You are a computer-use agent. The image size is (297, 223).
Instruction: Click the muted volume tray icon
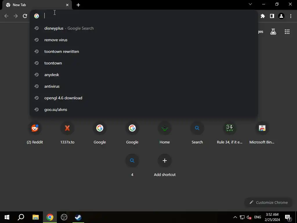tap(249, 217)
